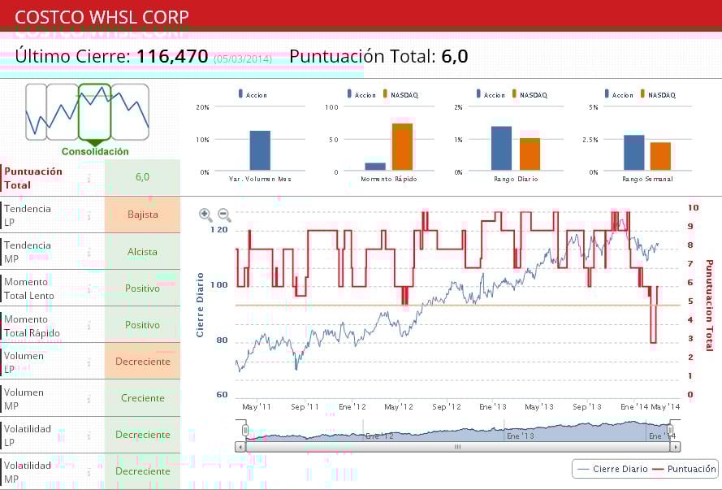
Task: Select the Tendencia LP row label
Action: click(x=27, y=215)
